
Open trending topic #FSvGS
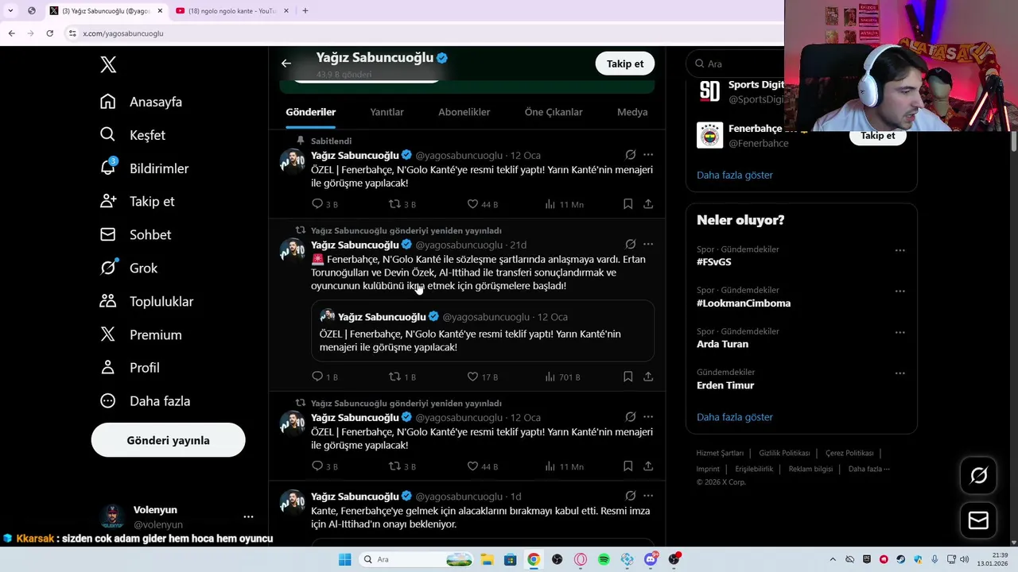tap(714, 261)
